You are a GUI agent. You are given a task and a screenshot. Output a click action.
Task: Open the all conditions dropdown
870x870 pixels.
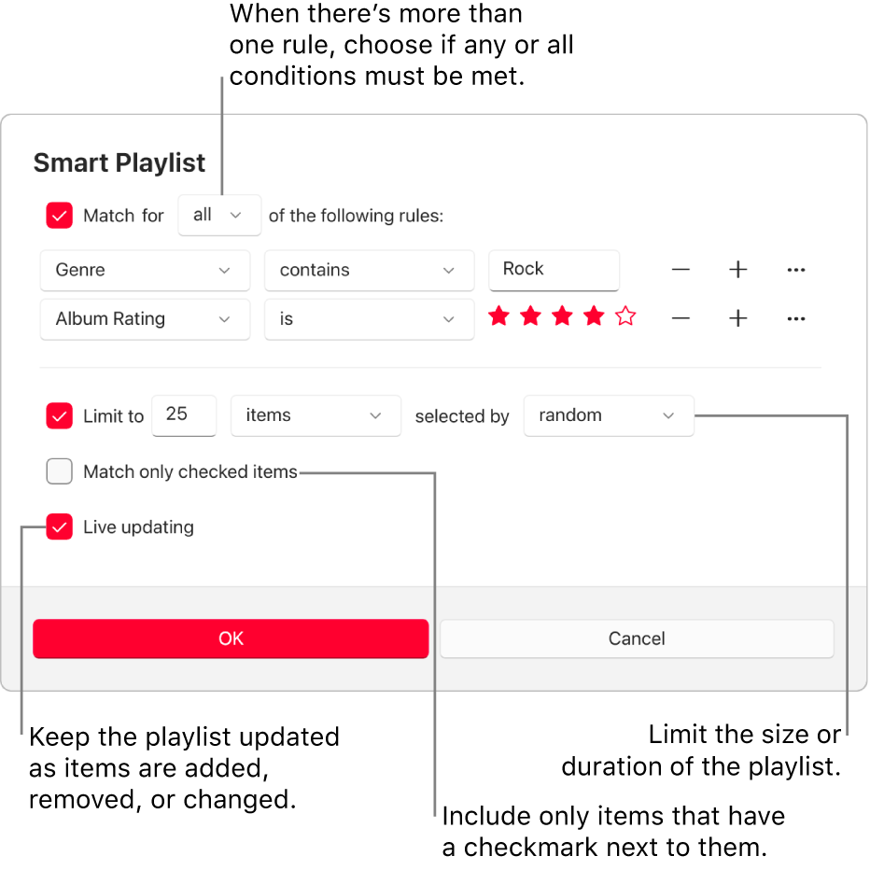tap(219, 215)
